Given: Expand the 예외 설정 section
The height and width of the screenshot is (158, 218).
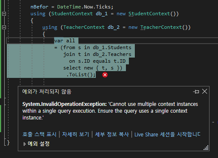Looking at the screenshot, I should pos(25,144).
